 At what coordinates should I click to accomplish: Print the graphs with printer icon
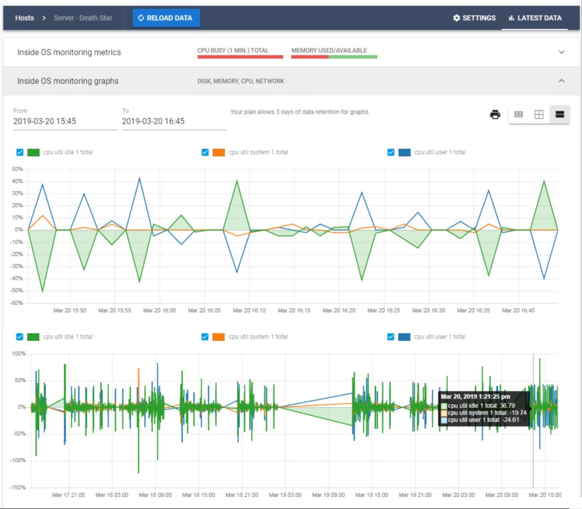(x=495, y=114)
